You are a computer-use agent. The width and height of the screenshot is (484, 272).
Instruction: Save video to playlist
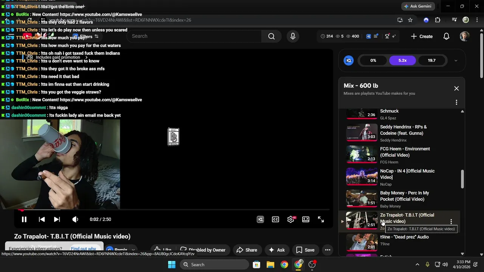305,250
